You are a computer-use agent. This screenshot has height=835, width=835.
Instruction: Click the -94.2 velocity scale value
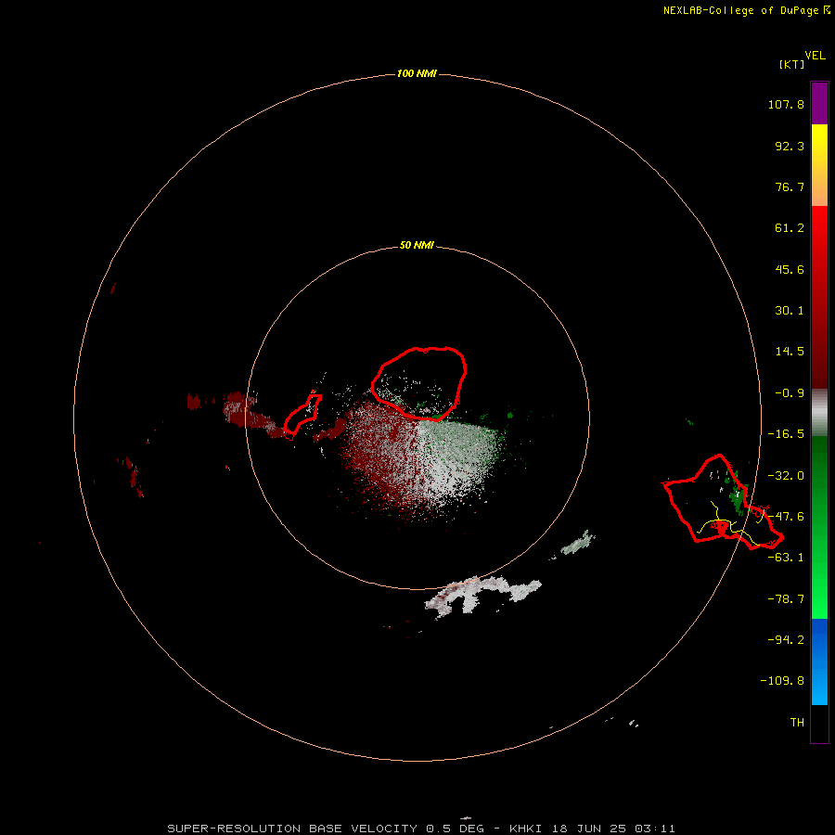pos(786,640)
